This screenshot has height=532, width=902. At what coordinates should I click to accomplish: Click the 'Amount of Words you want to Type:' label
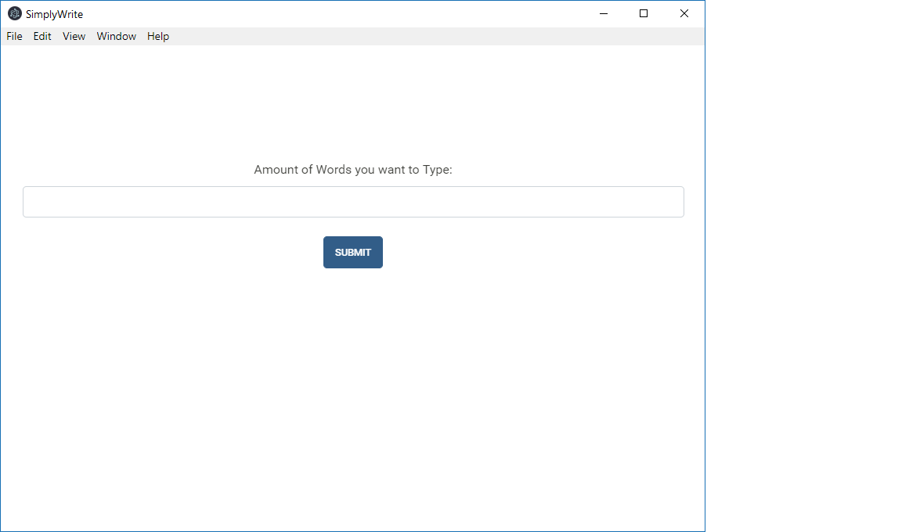(x=353, y=170)
